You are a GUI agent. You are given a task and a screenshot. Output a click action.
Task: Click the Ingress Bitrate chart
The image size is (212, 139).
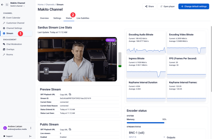click(x=146, y=74)
